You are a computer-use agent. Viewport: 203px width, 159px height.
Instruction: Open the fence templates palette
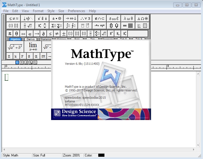13,26
